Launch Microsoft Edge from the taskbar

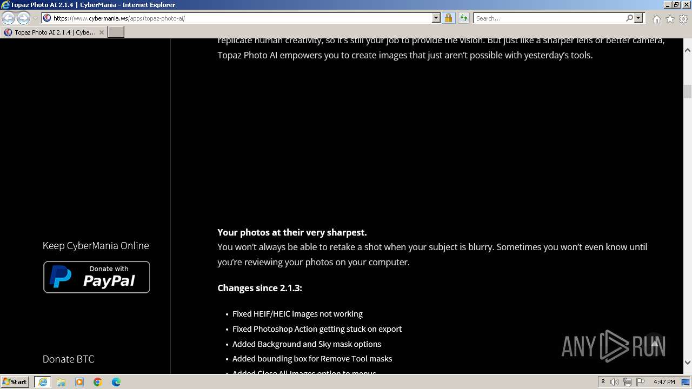[116, 382]
